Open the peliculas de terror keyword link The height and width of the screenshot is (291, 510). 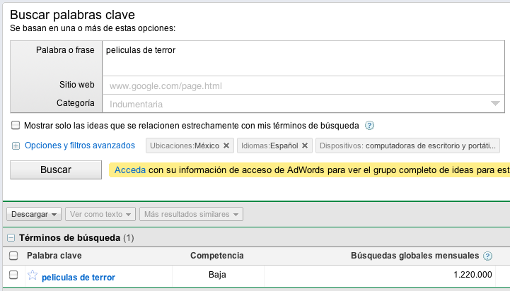pos(78,277)
